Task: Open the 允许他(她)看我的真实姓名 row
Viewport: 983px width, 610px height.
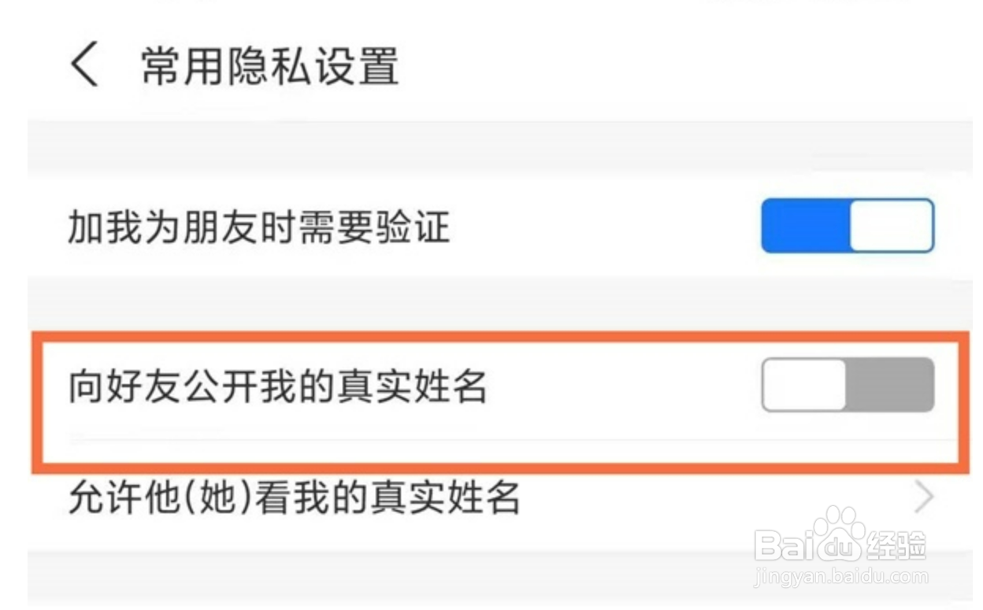Action: click(x=500, y=499)
